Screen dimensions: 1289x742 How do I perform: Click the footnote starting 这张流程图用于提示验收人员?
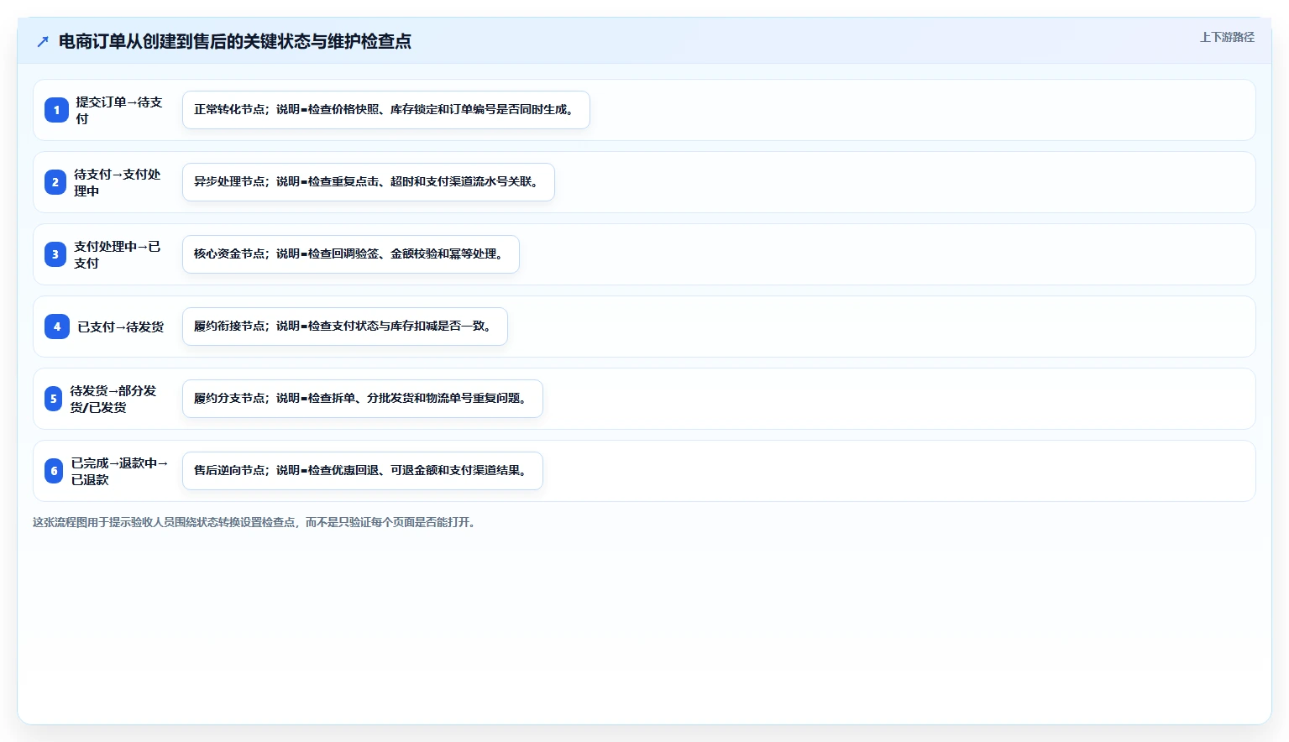[256, 522]
